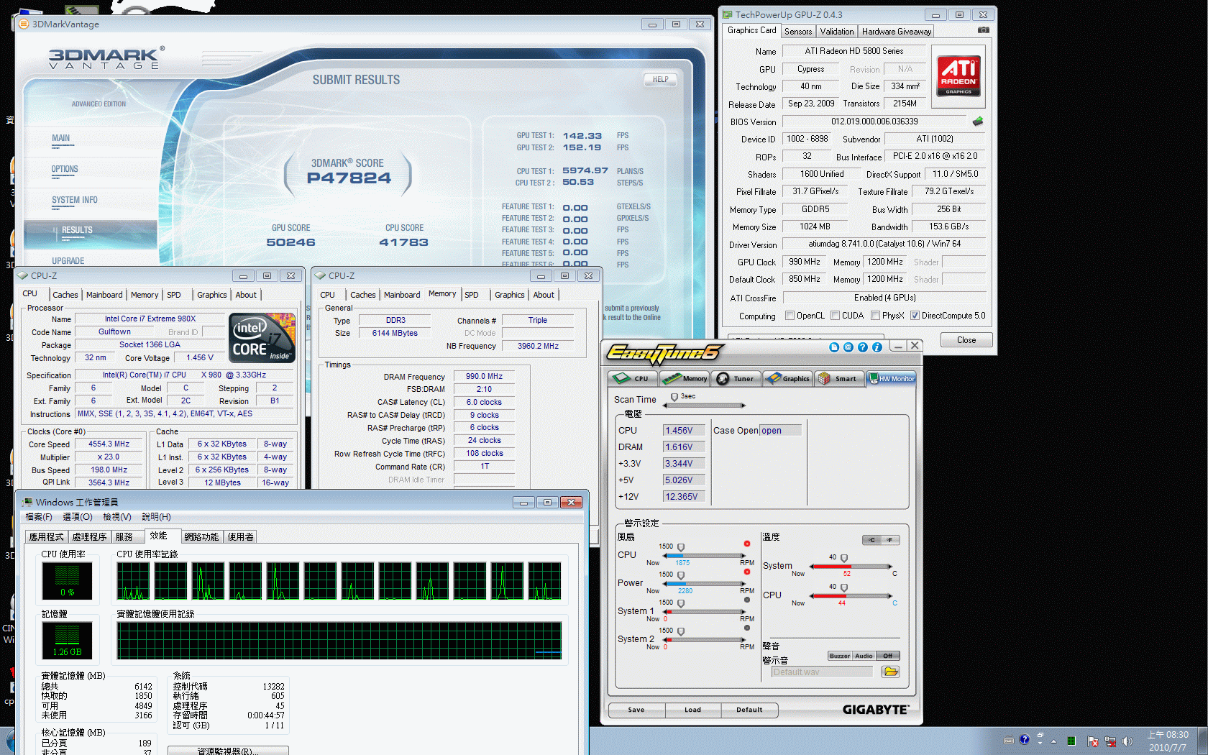Screen dimensions: 1208x755
Task: Open EasyTune6 info (i) icon
Action: (877, 347)
